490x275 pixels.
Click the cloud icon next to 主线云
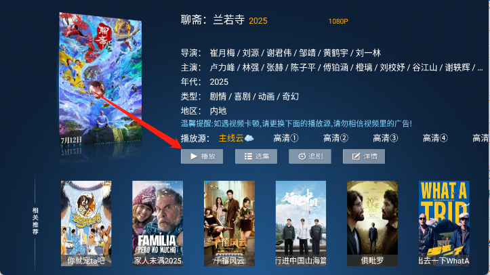tap(249, 138)
